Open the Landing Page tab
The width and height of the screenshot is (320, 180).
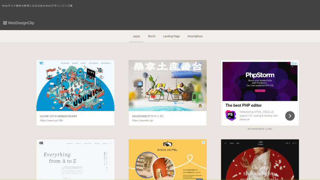pos(171,36)
